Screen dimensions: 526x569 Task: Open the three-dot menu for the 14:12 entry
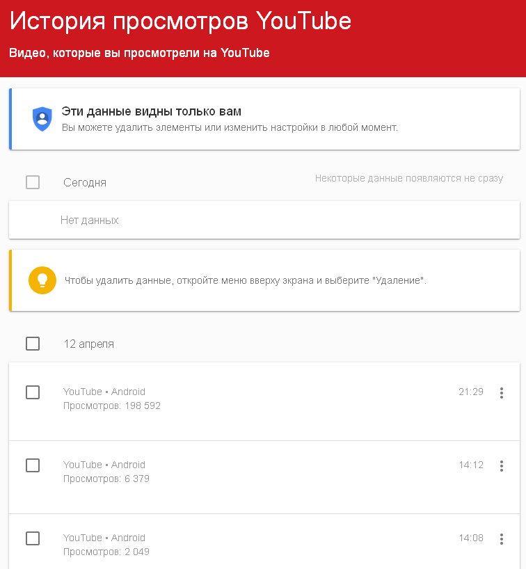pos(502,465)
